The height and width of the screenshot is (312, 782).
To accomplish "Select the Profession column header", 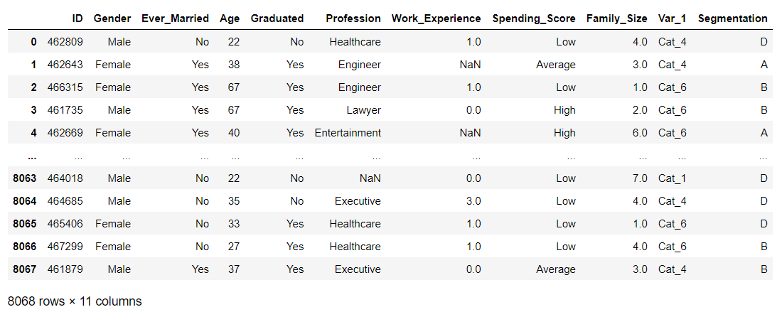I will tap(353, 18).
